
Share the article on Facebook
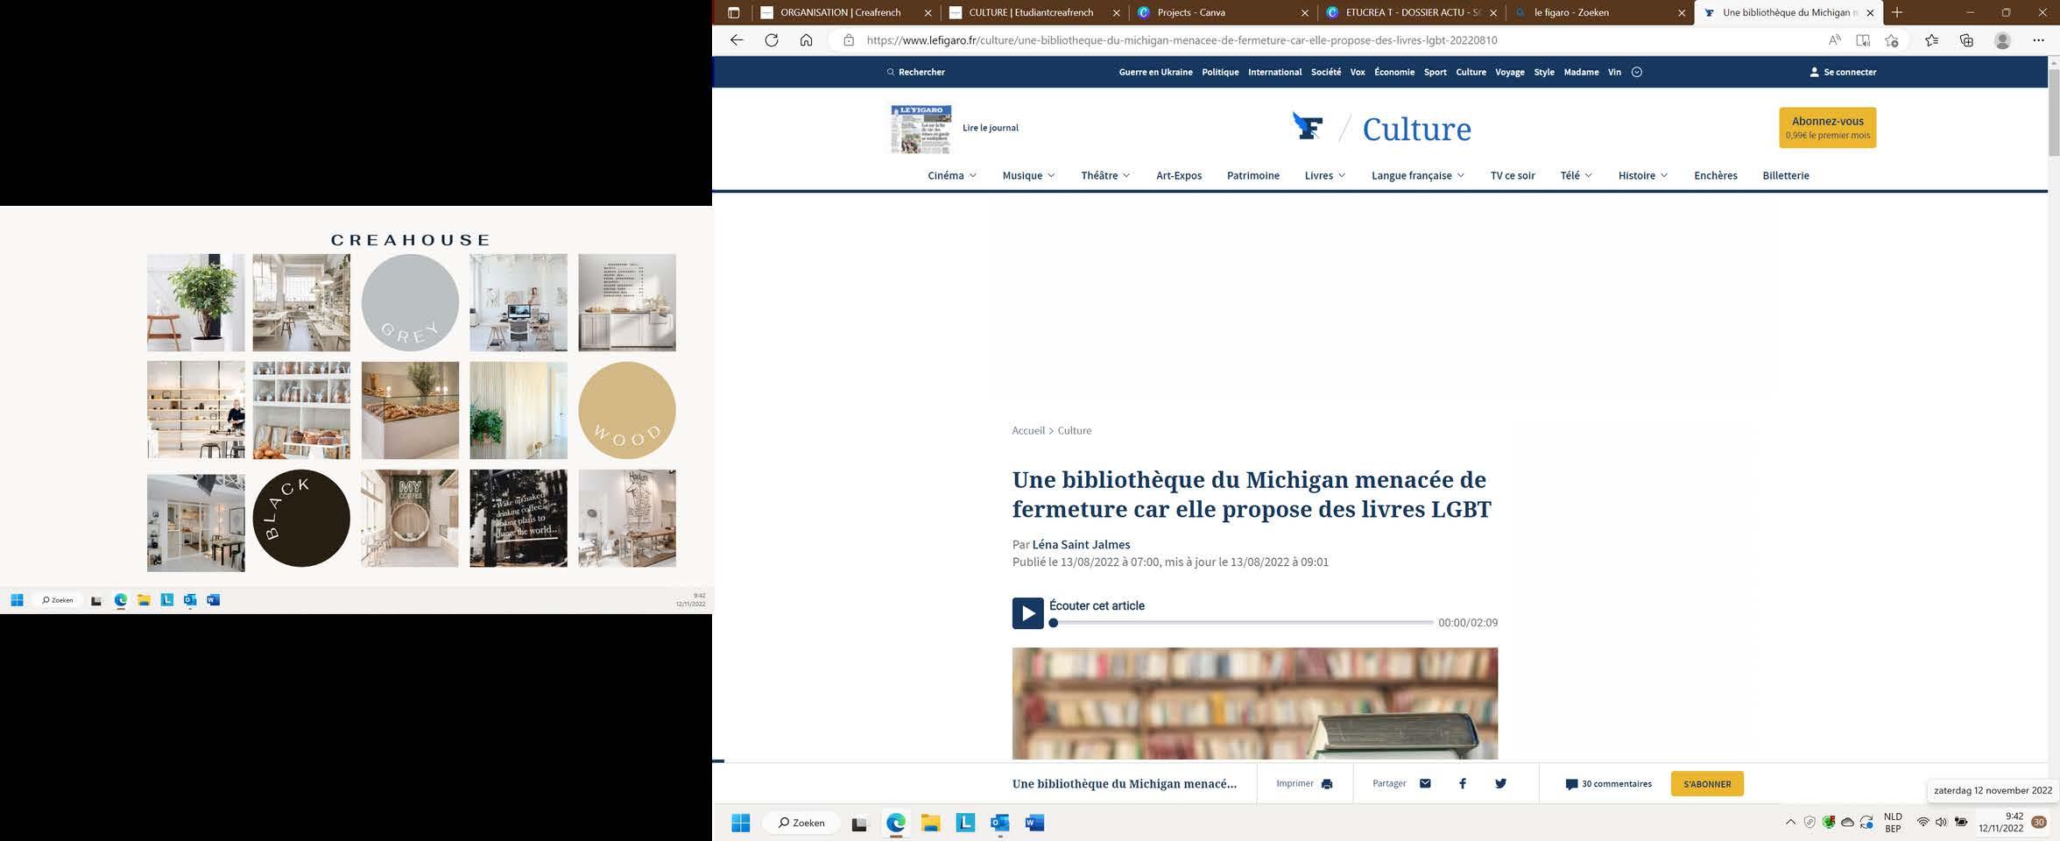click(x=1462, y=783)
